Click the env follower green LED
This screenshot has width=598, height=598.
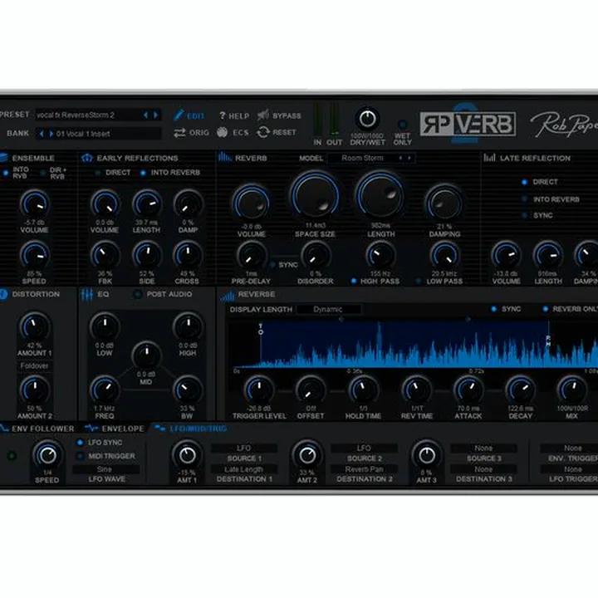coord(12,455)
